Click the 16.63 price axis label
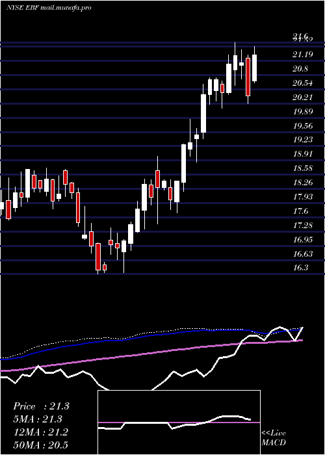 [x=303, y=254]
